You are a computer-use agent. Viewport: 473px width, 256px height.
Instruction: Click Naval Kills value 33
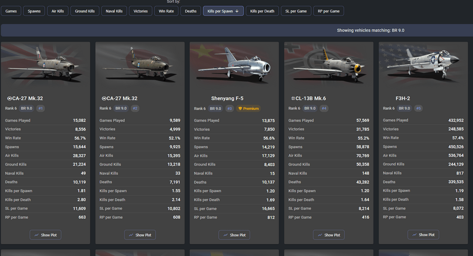[178, 173]
